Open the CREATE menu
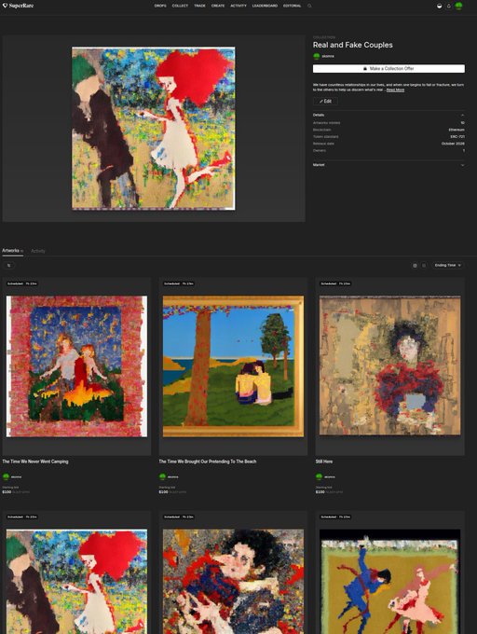Image resolution: width=477 pixels, height=634 pixels. 218,6
